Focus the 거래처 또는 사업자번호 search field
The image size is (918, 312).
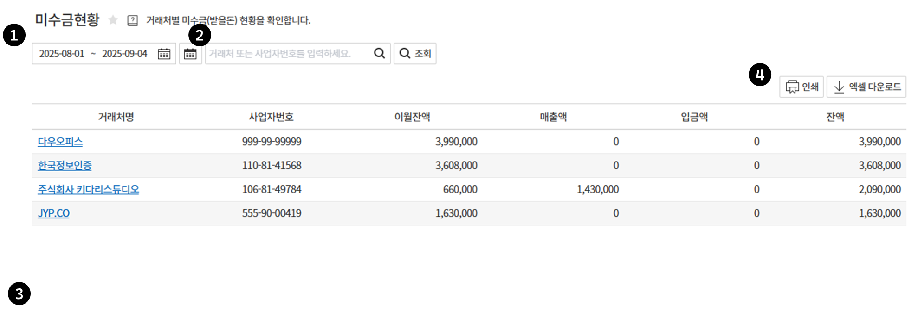click(288, 54)
